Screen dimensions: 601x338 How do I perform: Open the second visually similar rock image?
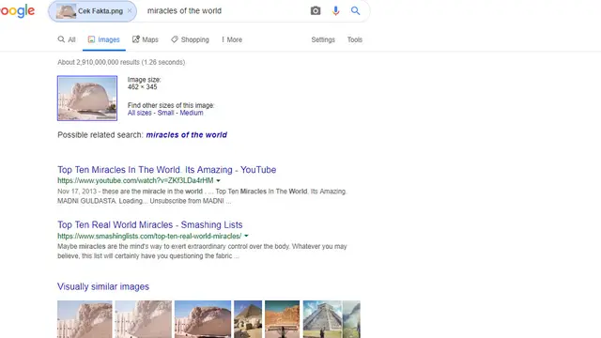(x=144, y=319)
